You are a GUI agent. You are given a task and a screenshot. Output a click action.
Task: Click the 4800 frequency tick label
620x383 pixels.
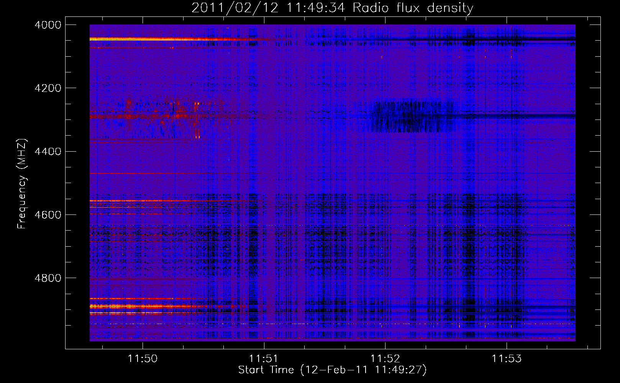coord(48,278)
